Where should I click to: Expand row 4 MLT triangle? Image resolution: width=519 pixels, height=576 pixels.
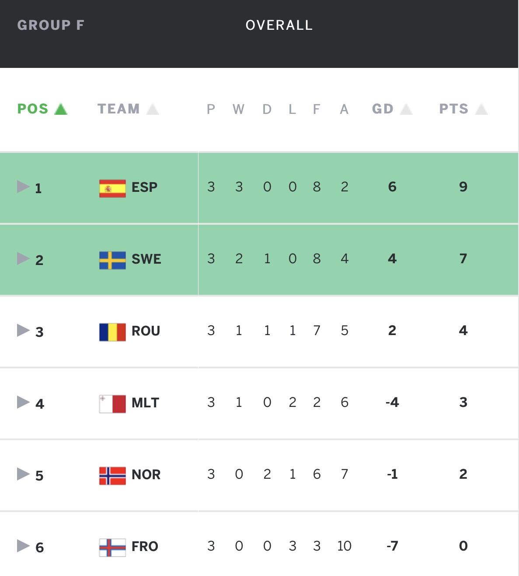tap(23, 402)
